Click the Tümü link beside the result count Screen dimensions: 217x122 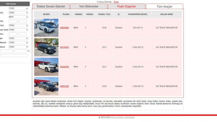tap(116, 2)
